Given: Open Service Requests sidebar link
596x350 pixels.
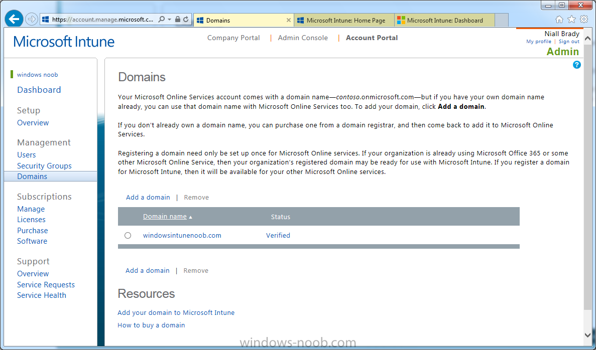Looking at the screenshot, I should (x=46, y=285).
